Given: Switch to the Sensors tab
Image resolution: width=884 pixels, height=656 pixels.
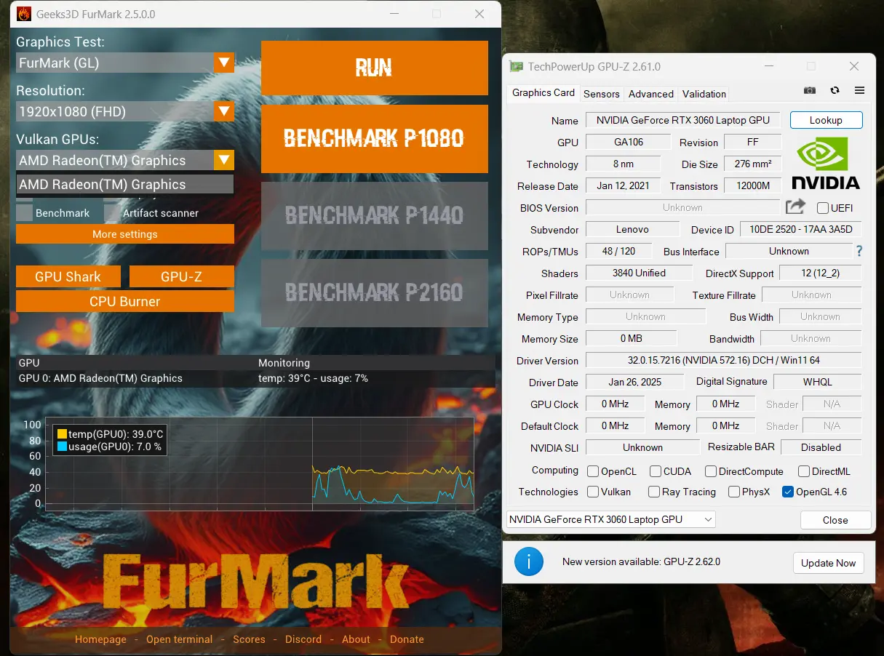Looking at the screenshot, I should point(602,94).
